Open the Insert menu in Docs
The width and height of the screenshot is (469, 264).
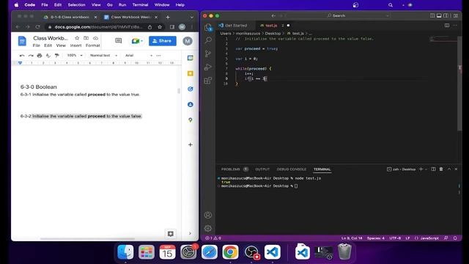(75, 45)
